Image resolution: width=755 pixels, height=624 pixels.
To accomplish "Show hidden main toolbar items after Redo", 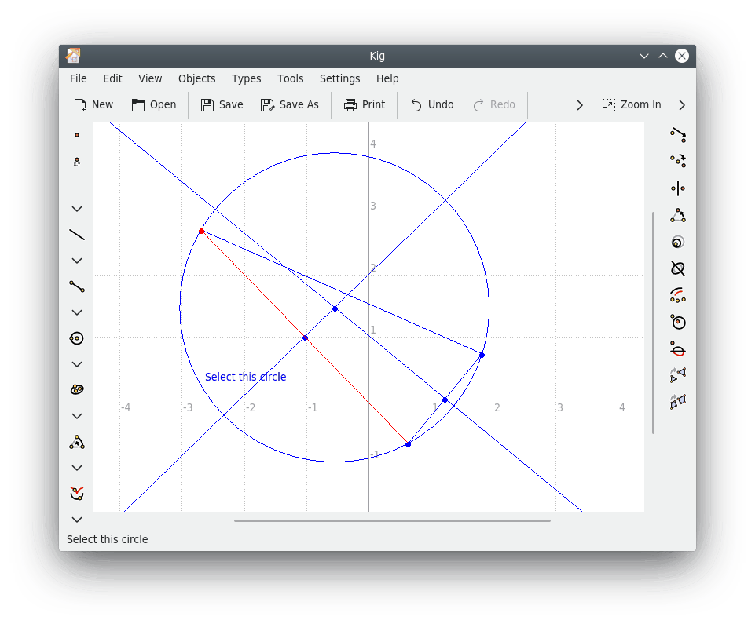I will [580, 105].
